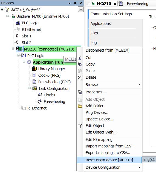
Task: Collapse the Application [run] node
Action: point(24,62)
